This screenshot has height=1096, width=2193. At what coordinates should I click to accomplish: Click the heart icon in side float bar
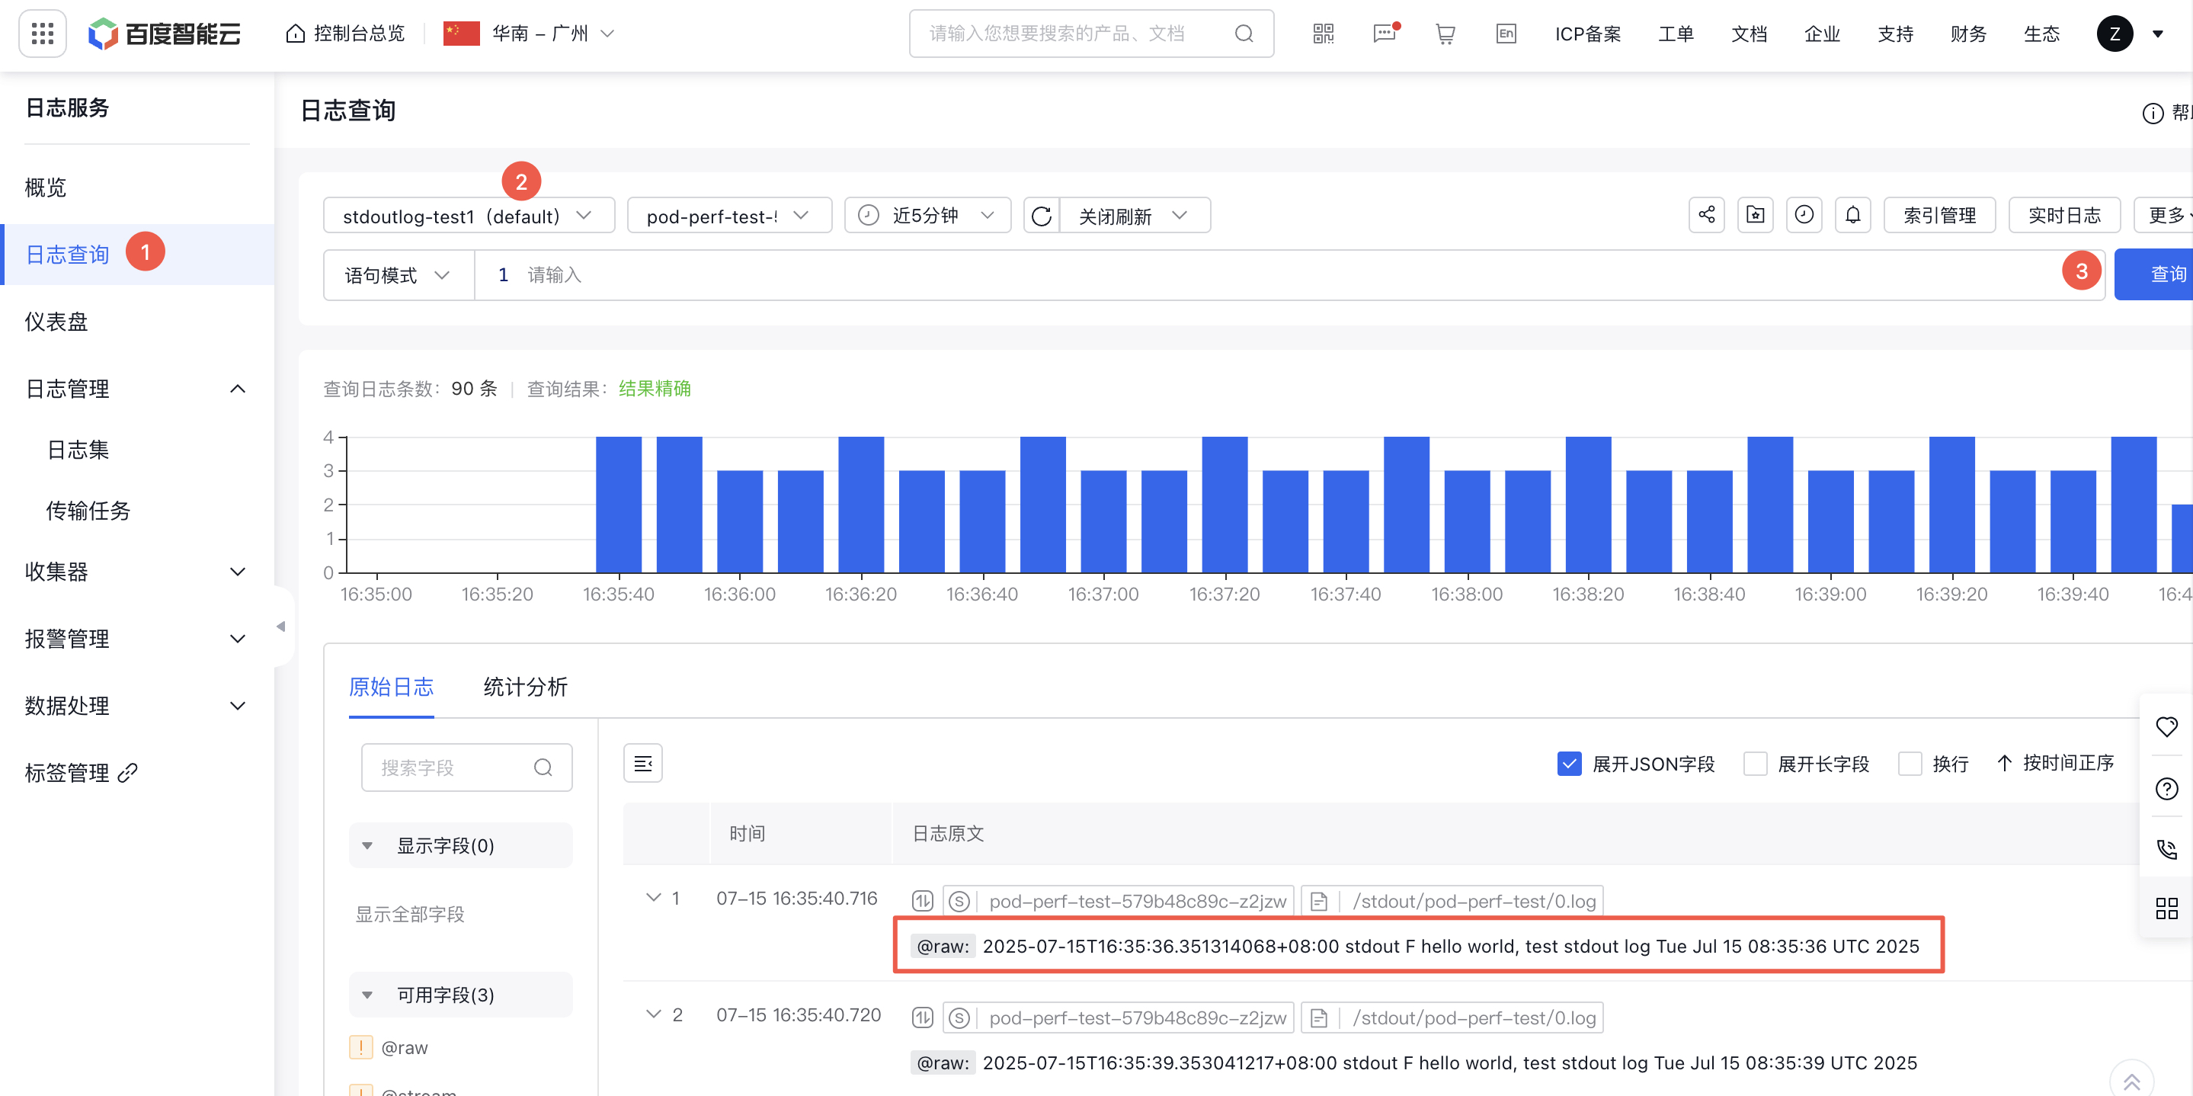(x=2166, y=727)
